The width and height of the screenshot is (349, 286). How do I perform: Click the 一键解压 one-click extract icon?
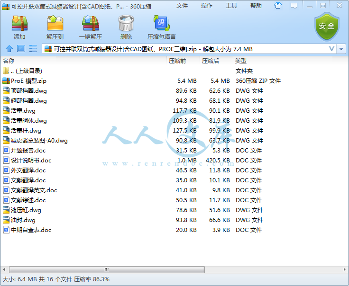click(91, 23)
